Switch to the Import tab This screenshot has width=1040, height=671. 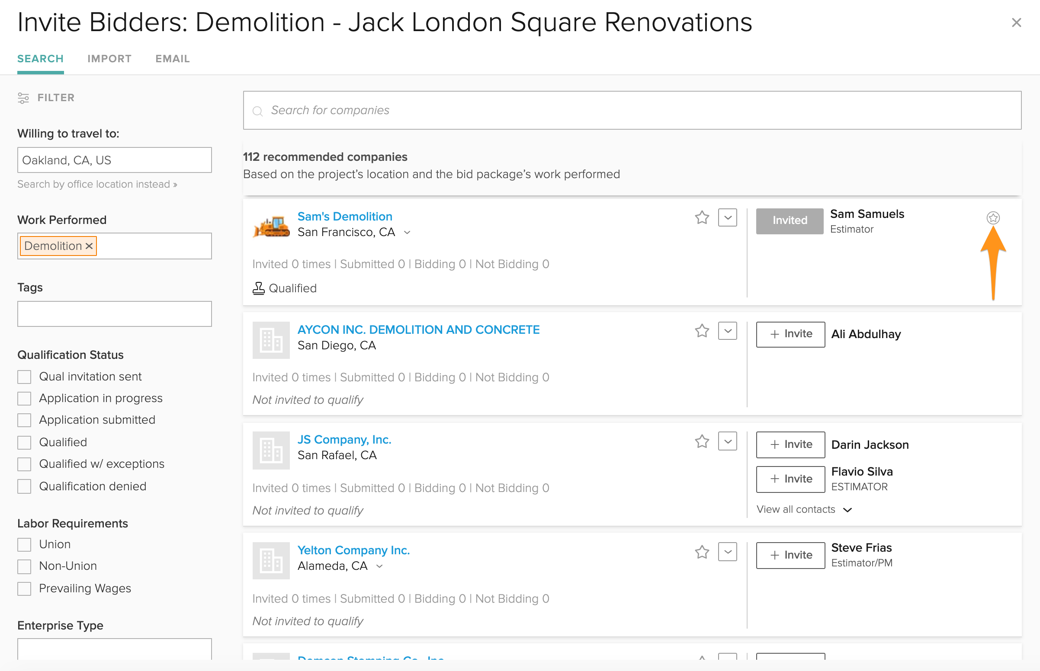tap(109, 59)
